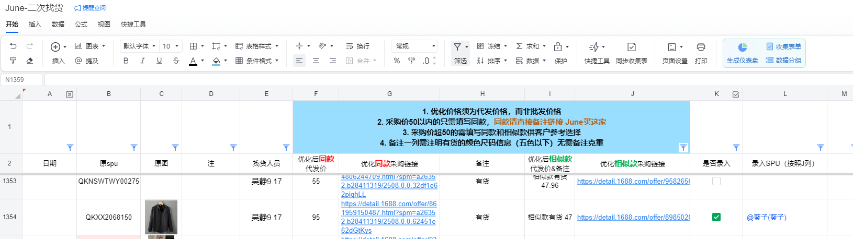Click the product thumbnail in row 1354

pyautogui.click(x=161, y=217)
